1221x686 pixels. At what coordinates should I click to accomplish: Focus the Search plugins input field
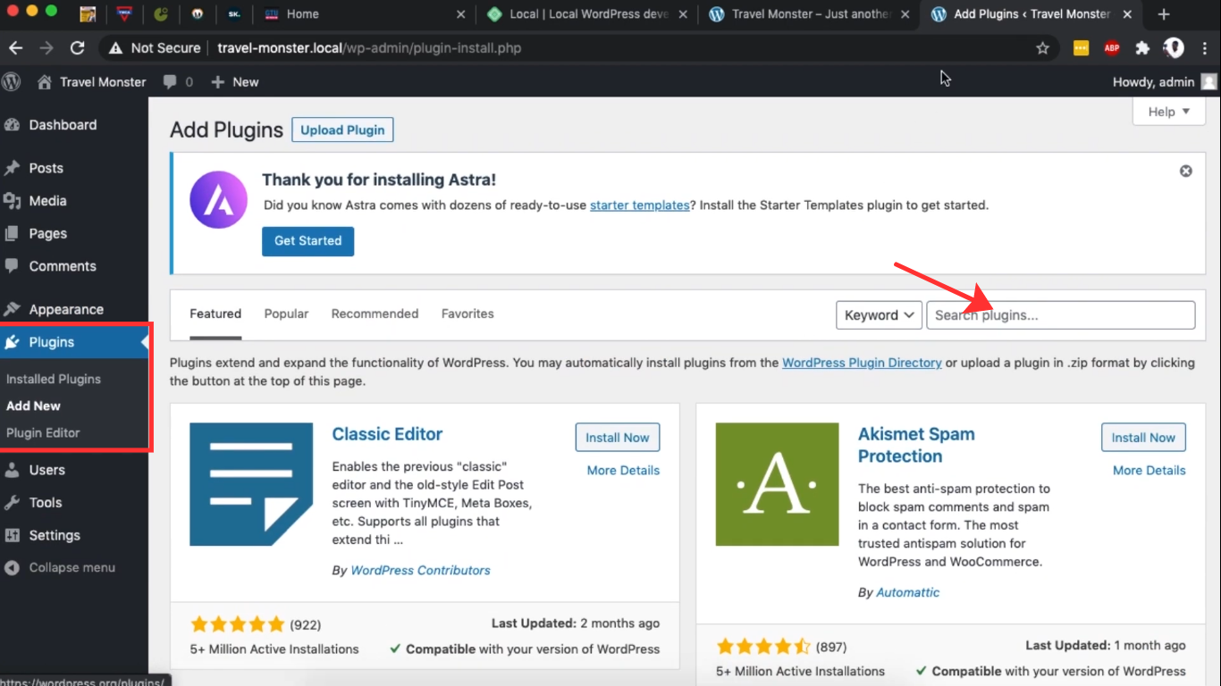(1060, 314)
